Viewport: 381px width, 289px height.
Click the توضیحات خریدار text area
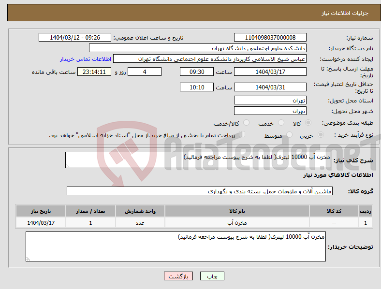176,246
